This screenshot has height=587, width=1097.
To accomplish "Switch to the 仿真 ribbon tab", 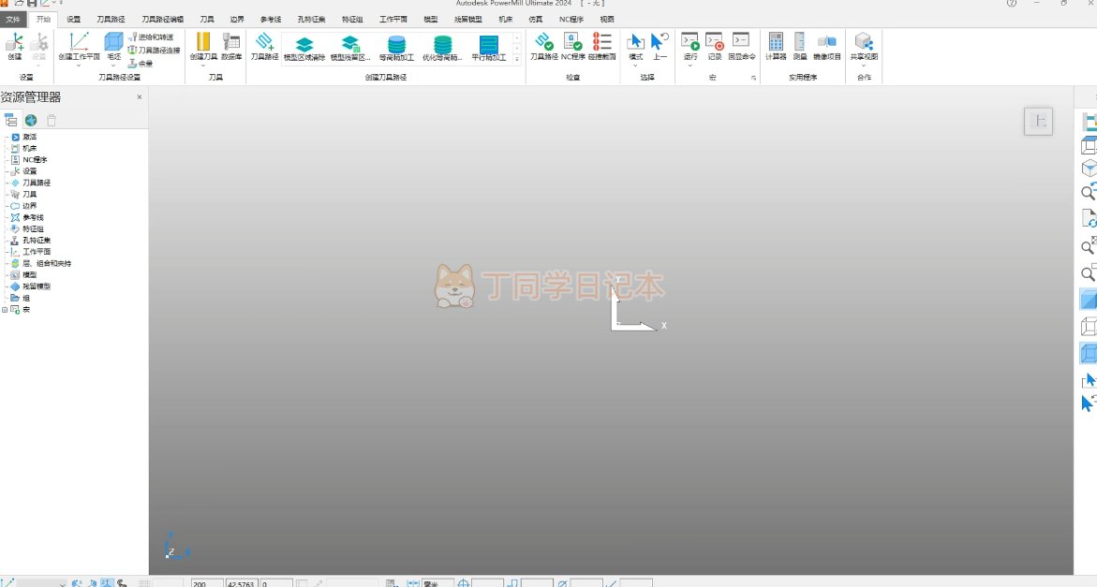I will coord(535,20).
